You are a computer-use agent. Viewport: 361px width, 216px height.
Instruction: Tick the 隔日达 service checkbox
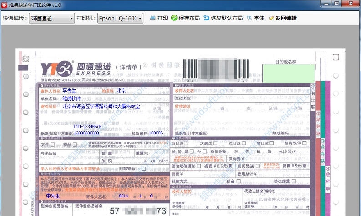click(272, 143)
